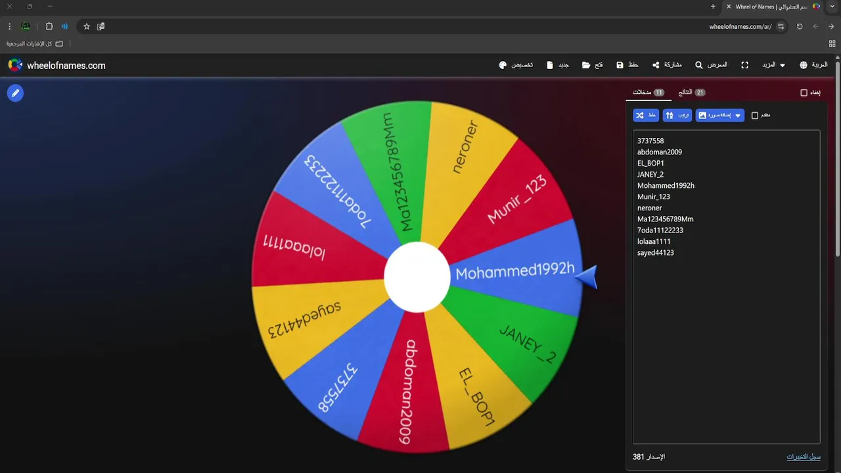
Task: Open the browser three-dot menu
Action: [x=9, y=26]
